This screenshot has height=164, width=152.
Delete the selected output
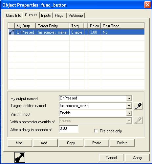point(122,143)
